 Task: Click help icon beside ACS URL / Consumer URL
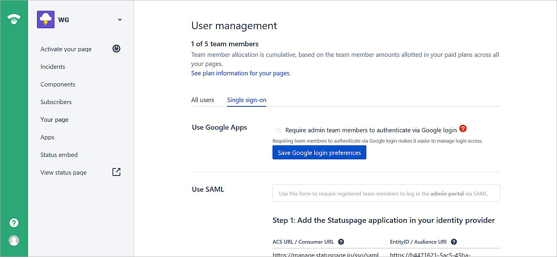point(341,242)
